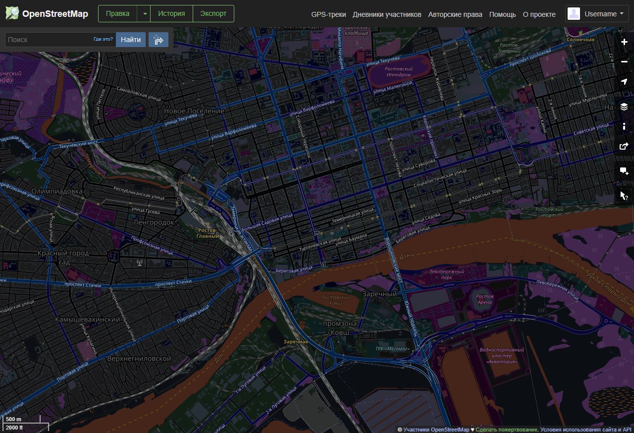Expand the Правка dropdown arrow
This screenshot has height=433, width=634.
(x=144, y=14)
